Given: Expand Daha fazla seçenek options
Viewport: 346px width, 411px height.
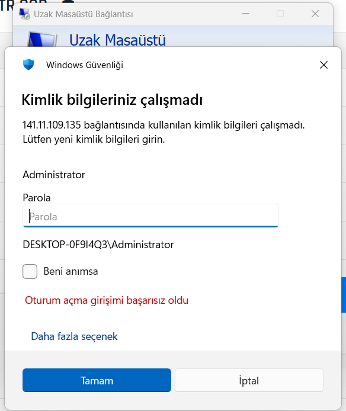Looking at the screenshot, I should (x=74, y=336).
